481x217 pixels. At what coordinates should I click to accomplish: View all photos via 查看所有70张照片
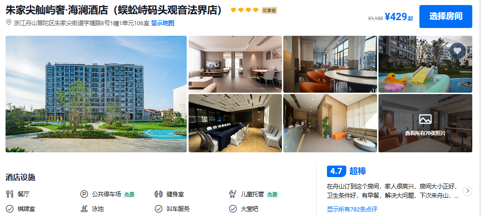[425, 133]
